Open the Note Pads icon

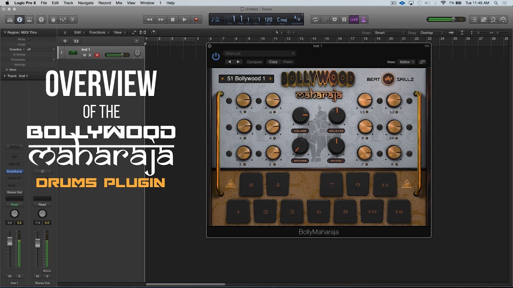[x=484, y=19]
